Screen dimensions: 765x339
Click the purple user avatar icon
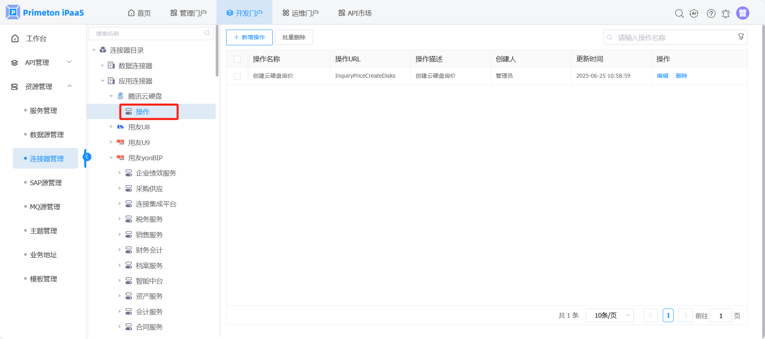coord(743,13)
